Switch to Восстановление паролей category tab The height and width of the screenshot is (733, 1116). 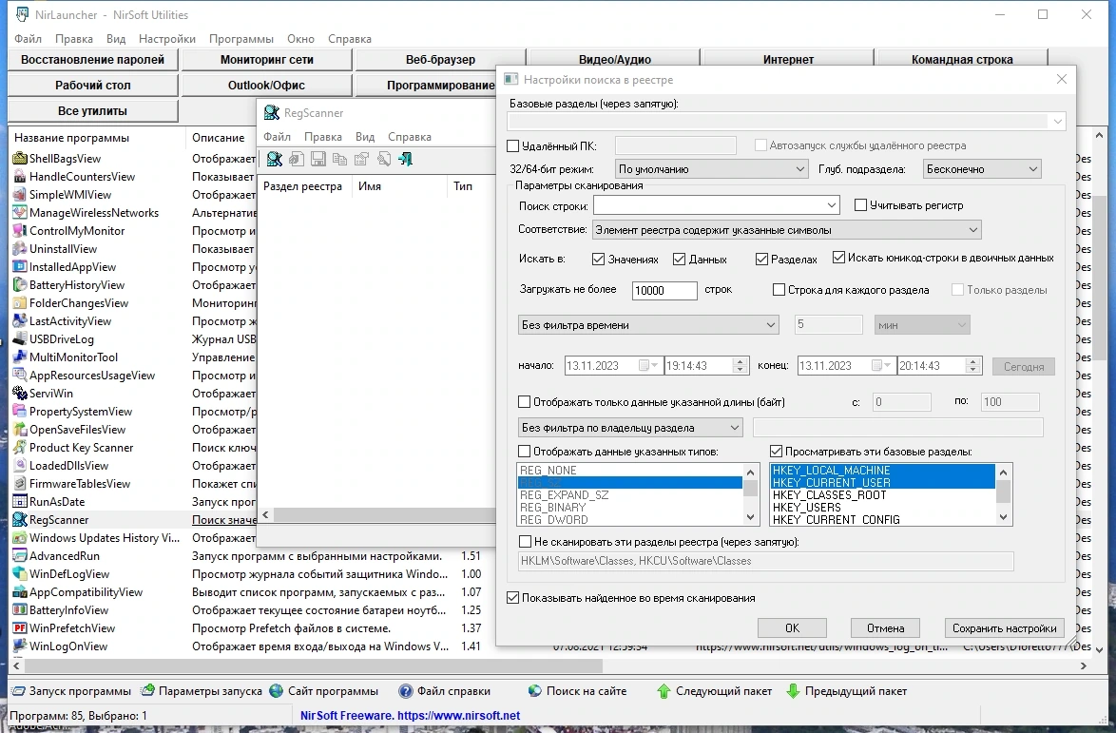92,60
